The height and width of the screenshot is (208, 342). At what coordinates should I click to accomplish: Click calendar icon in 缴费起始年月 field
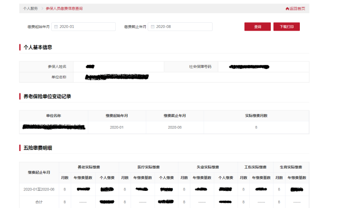(56, 27)
